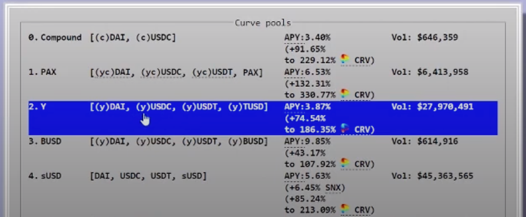Image resolution: width=526 pixels, height=217 pixels.
Task: Click the [DAI, USDC, USDT, sUSD] token list
Action: (x=148, y=176)
